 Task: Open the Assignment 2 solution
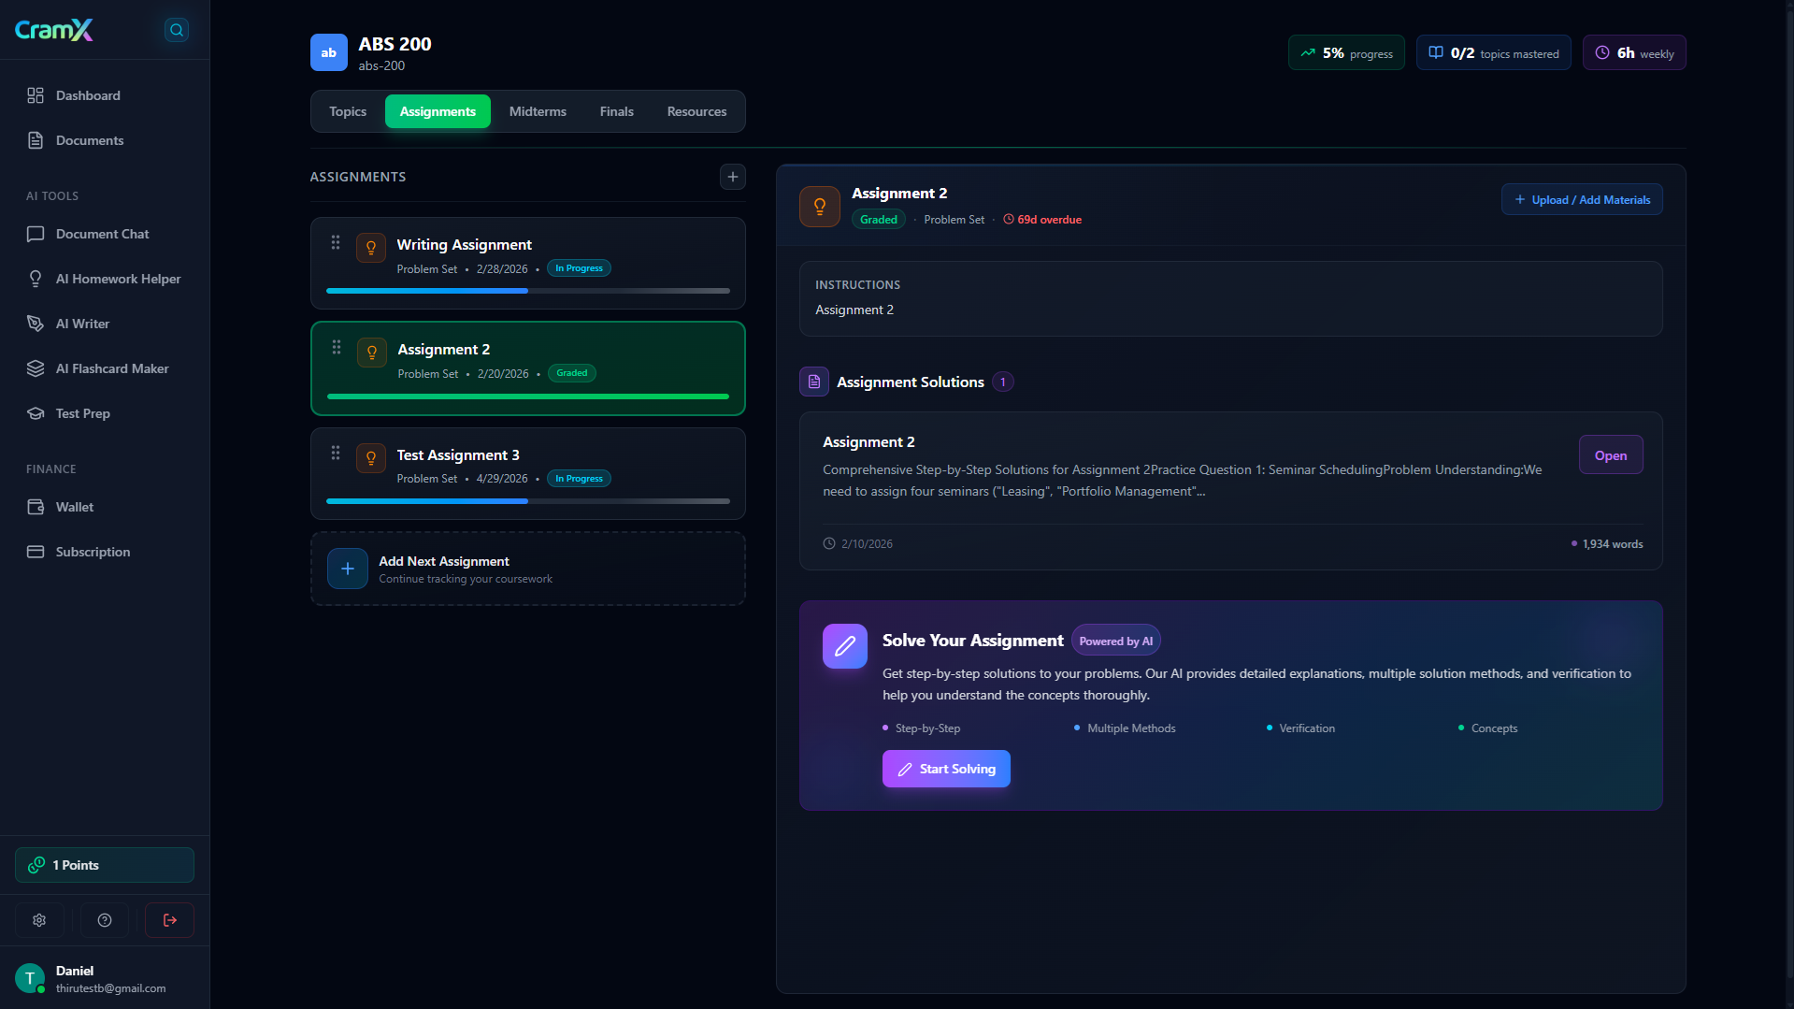click(1611, 455)
